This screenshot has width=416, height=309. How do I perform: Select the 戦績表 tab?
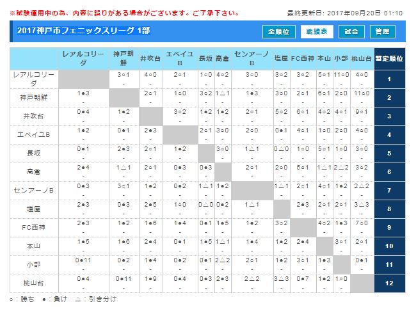tap(317, 32)
